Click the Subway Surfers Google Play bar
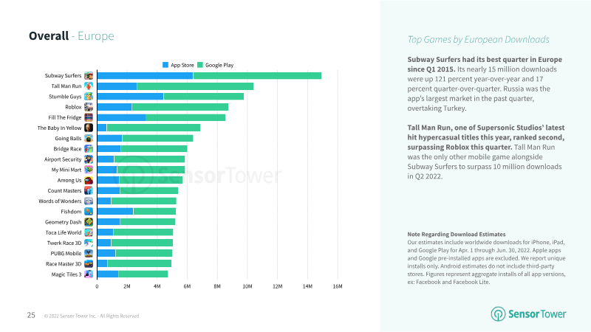Screen dimensions: 591x332 point(257,76)
